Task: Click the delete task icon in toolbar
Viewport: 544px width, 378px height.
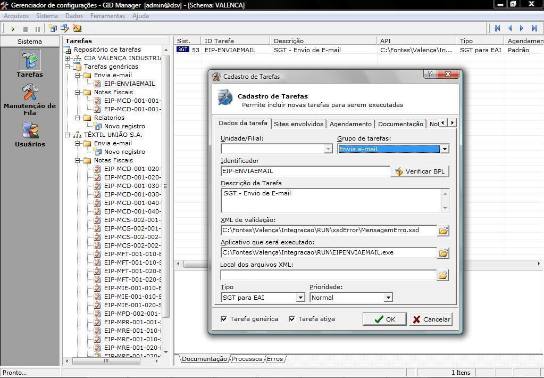Action: coord(77,28)
